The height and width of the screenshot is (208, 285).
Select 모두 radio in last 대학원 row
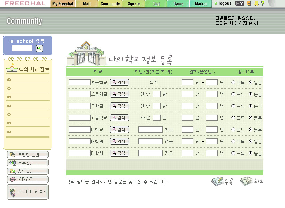click(x=233, y=153)
